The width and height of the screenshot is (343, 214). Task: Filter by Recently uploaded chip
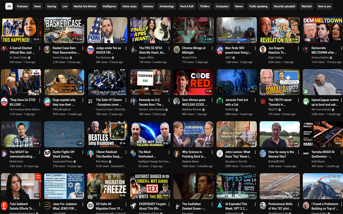pyautogui.click(x=284, y=6)
